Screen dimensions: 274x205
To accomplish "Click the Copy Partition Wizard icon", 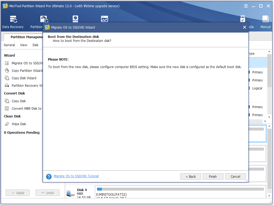I will pos(7,71).
